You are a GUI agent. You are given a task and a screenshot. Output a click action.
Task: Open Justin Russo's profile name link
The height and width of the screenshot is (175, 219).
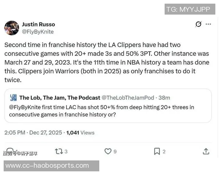(x=38, y=24)
